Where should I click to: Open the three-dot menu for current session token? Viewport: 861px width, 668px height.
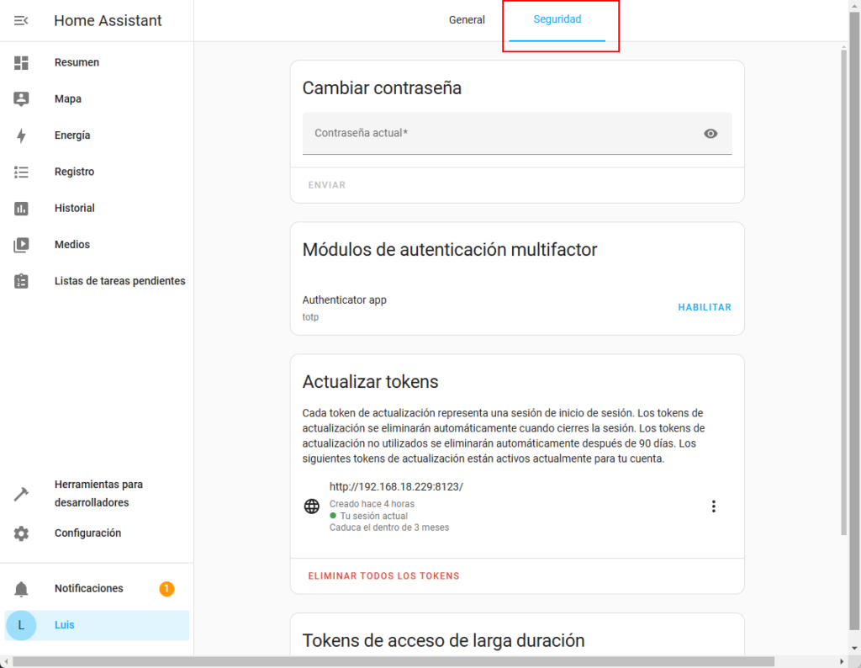pos(714,506)
